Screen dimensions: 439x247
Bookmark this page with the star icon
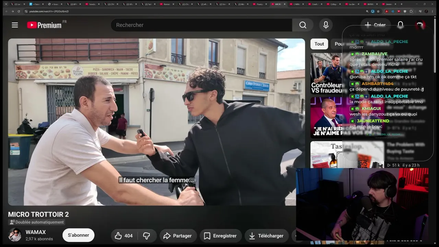point(378,11)
